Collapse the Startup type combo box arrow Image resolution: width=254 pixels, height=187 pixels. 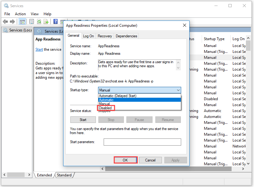[178, 90]
